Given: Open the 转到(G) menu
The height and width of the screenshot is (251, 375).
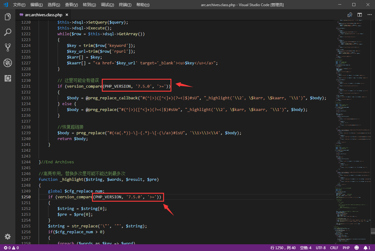Looking at the screenshot, I should (x=89, y=5).
